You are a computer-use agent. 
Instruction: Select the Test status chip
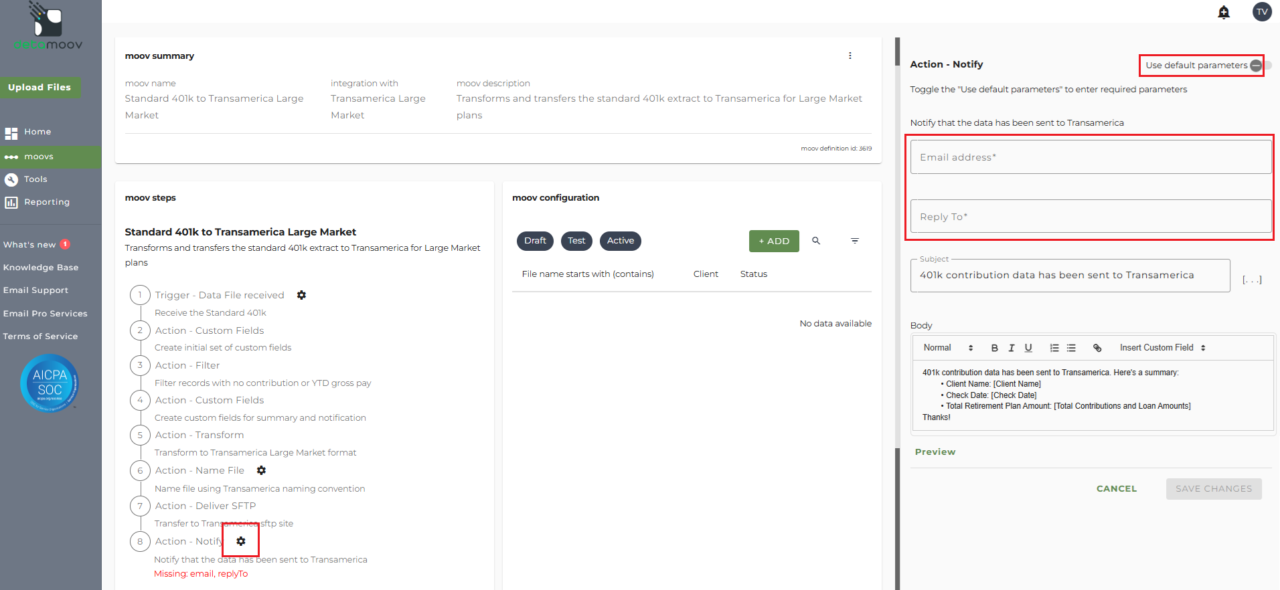[576, 241]
